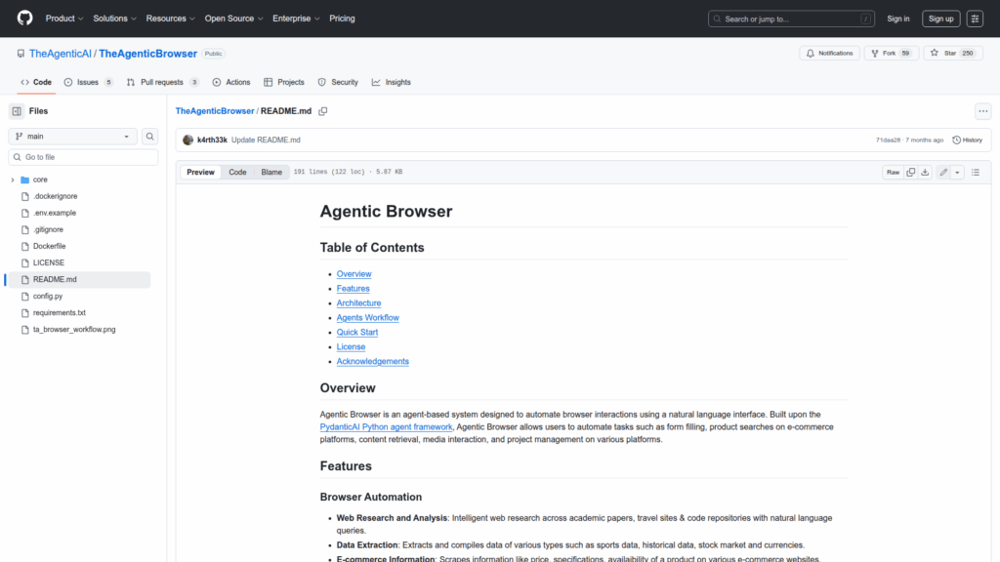
Task: Open the Dockerfile in file tree
Action: pyautogui.click(x=49, y=246)
